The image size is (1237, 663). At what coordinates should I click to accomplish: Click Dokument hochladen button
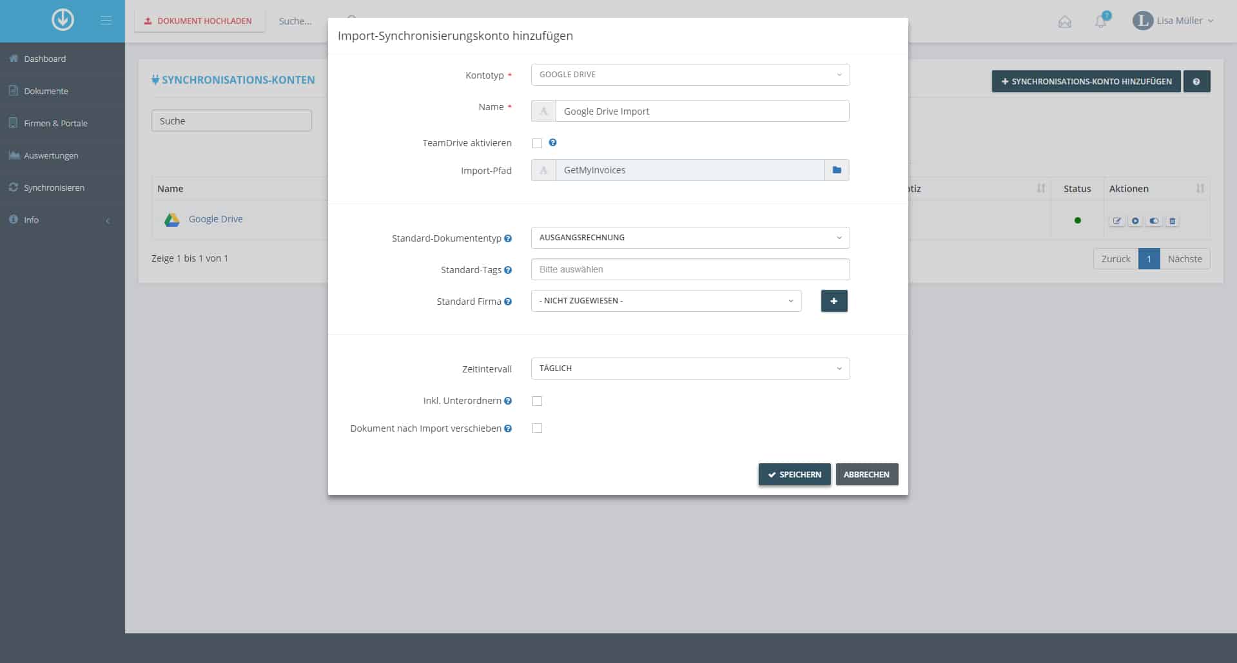(199, 21)
